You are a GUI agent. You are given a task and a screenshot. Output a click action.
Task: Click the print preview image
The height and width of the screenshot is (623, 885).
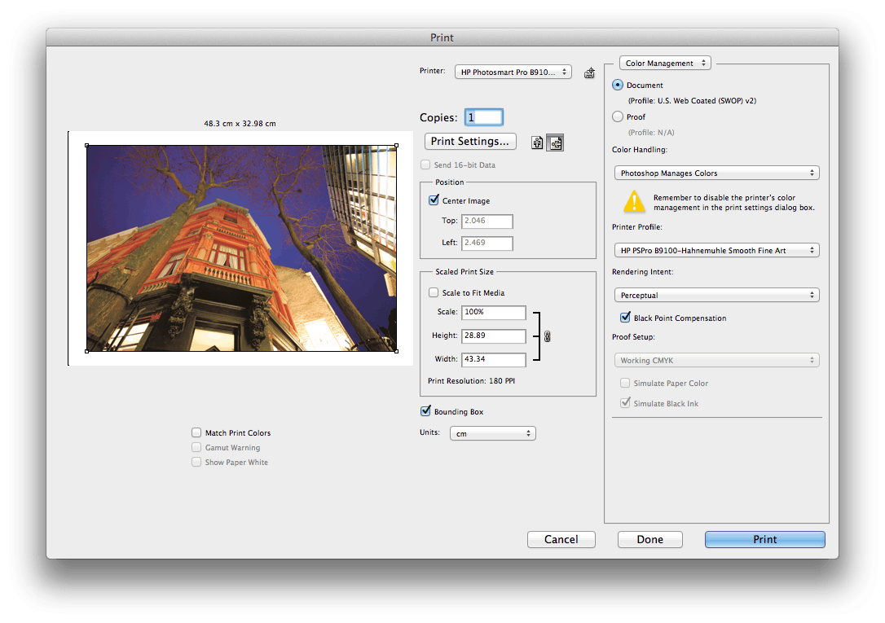click(241, 248)
